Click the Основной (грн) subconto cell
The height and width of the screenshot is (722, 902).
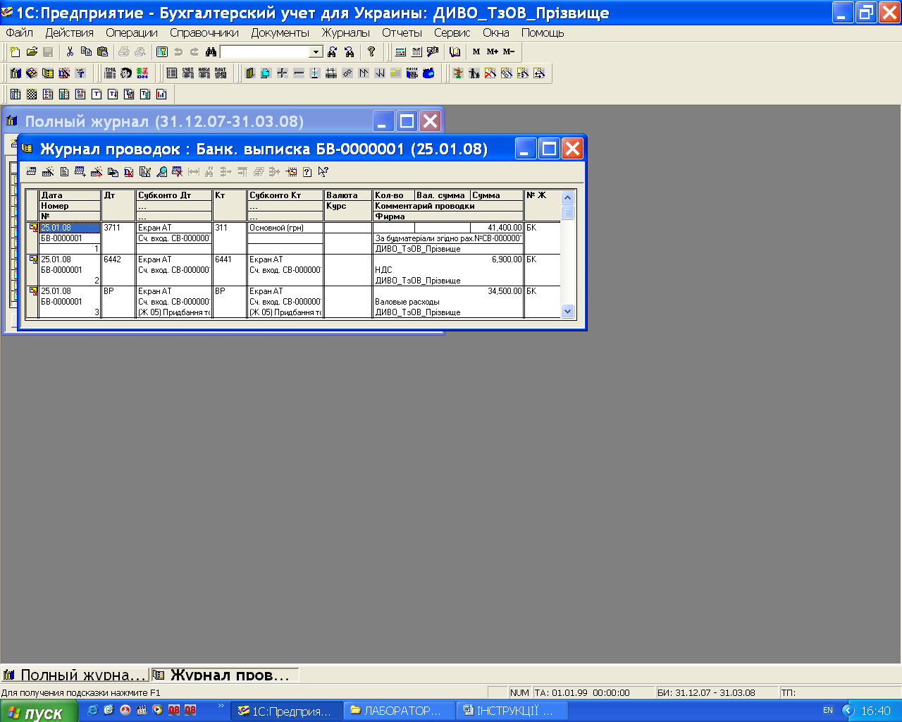tap(285, 228)
